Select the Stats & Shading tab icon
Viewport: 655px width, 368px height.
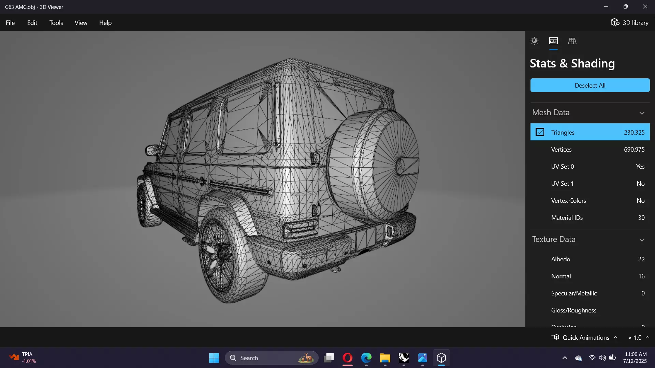tap(553, 41)
